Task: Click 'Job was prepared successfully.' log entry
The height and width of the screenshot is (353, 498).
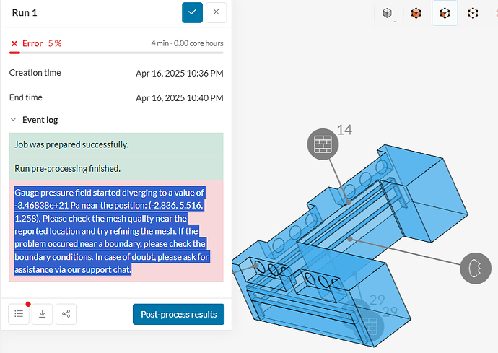Action: [116, 144]
